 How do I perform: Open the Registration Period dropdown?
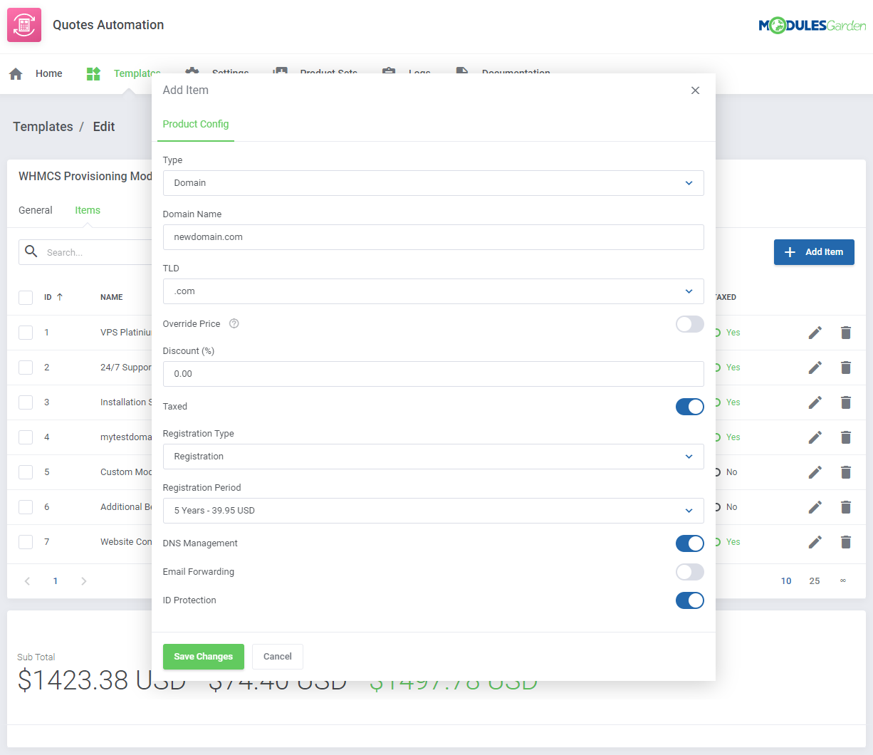[433, 511]
